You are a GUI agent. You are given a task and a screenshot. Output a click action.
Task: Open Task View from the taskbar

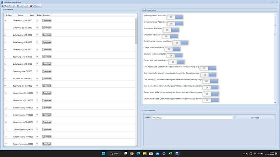tap(125, 153)
